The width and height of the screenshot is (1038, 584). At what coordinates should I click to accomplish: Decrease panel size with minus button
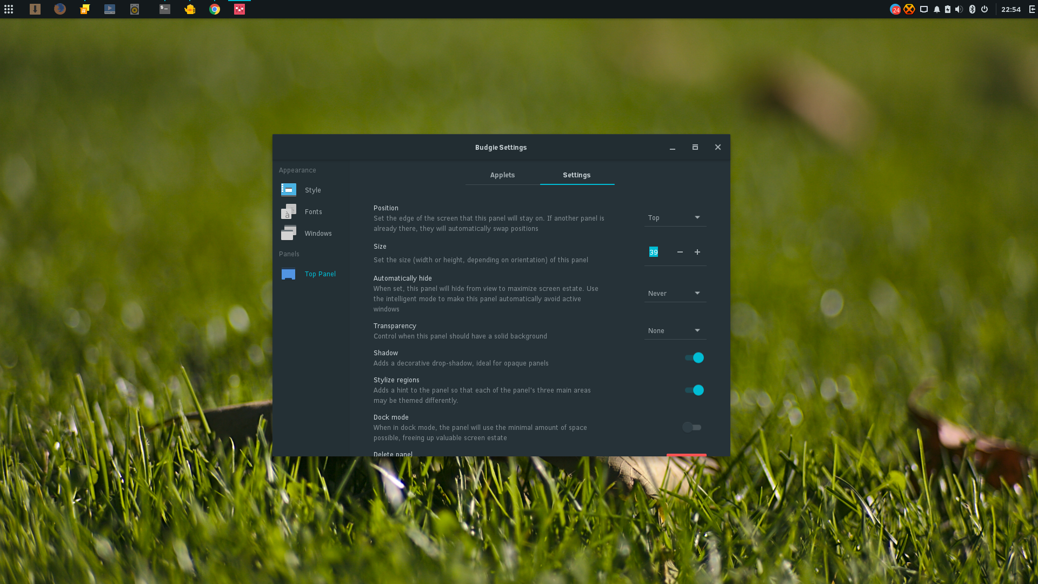[680, 252]
